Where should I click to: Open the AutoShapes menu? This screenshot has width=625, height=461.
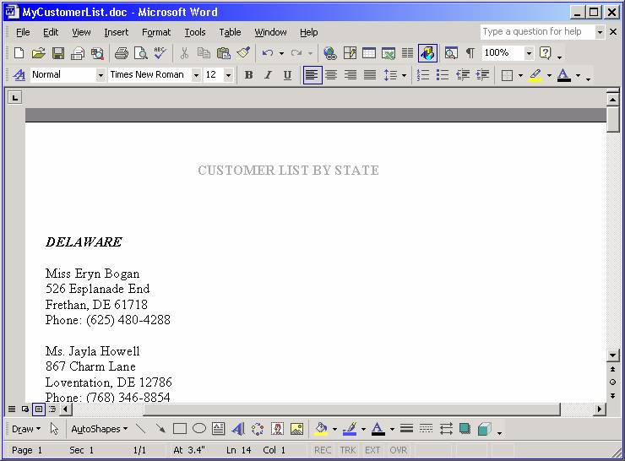(x=100, y=429)
